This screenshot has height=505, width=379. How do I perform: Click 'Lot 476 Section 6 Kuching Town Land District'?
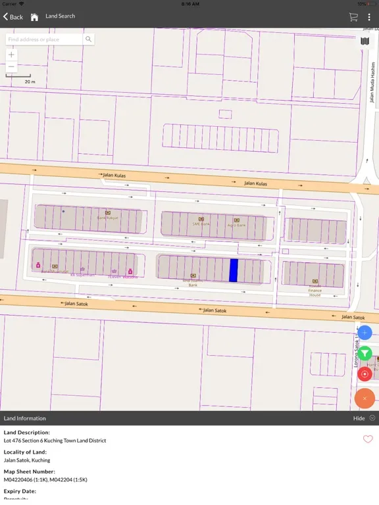coord(55,441)
